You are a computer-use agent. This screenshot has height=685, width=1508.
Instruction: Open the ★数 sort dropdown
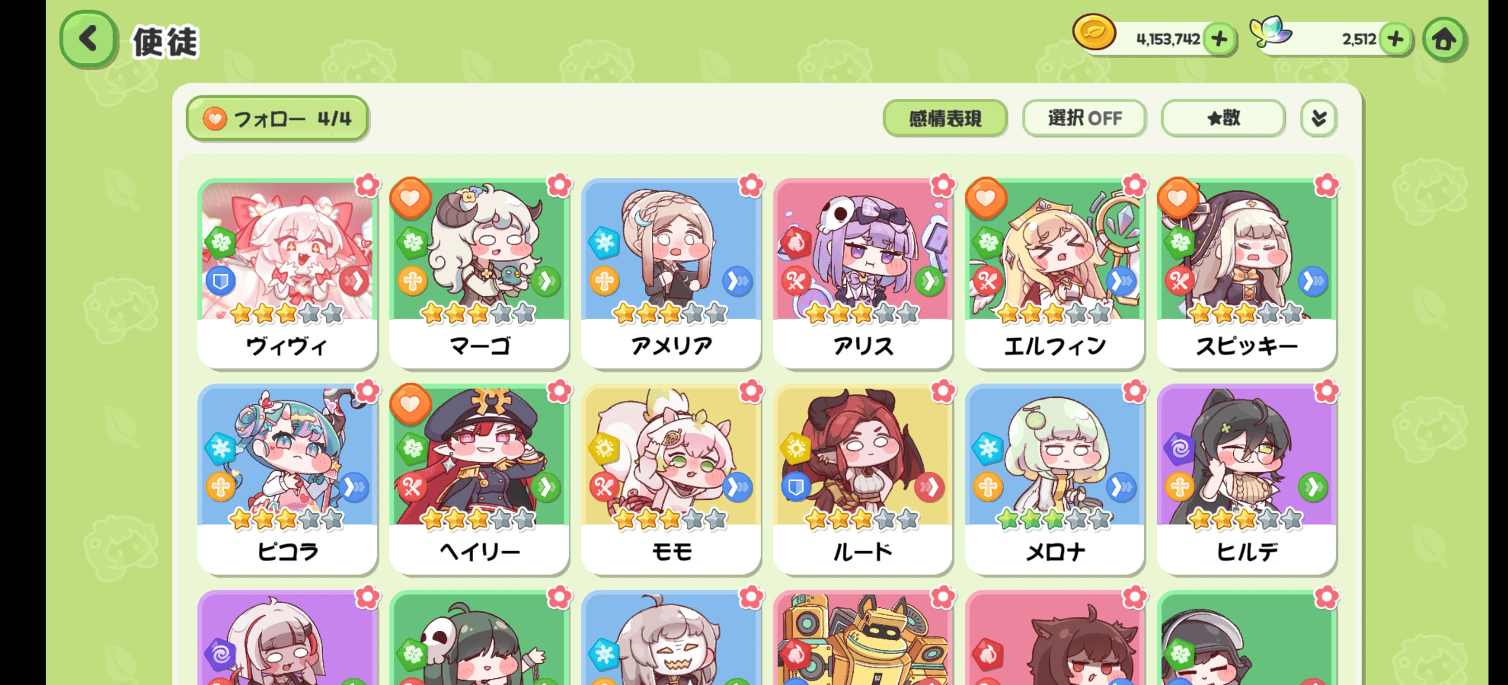pos(1223,118)
